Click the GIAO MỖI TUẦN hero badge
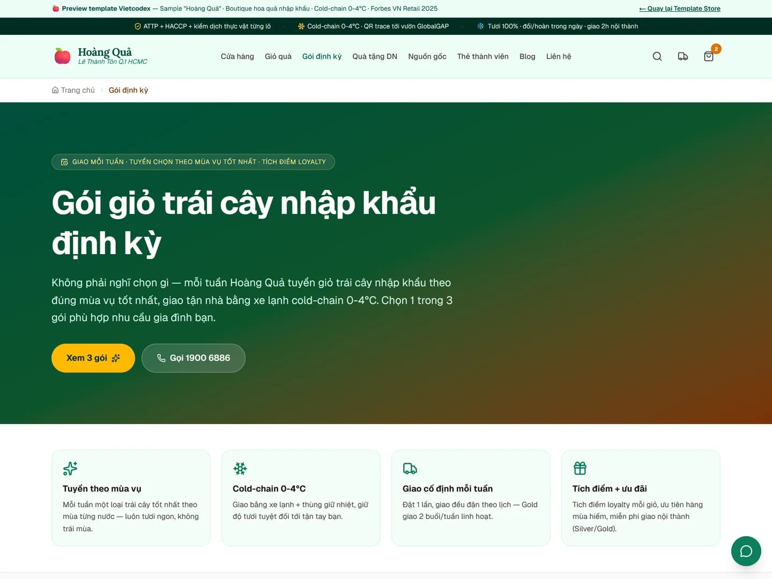This screenshot has width=772, height=579. click(x=193, y=162)
